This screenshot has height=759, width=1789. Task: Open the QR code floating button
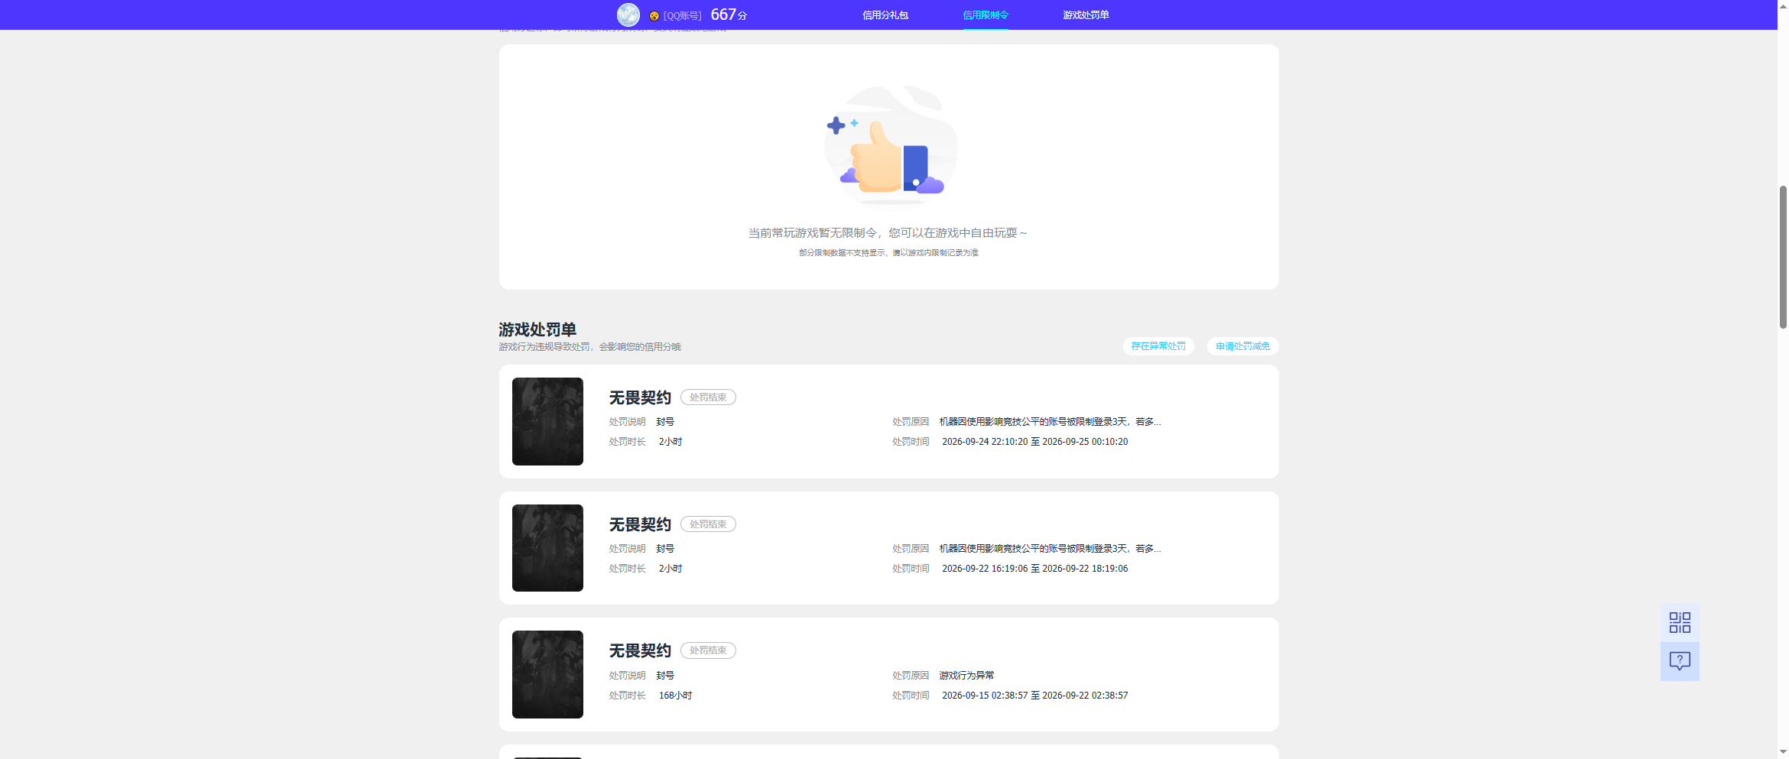click(1680, 623)
